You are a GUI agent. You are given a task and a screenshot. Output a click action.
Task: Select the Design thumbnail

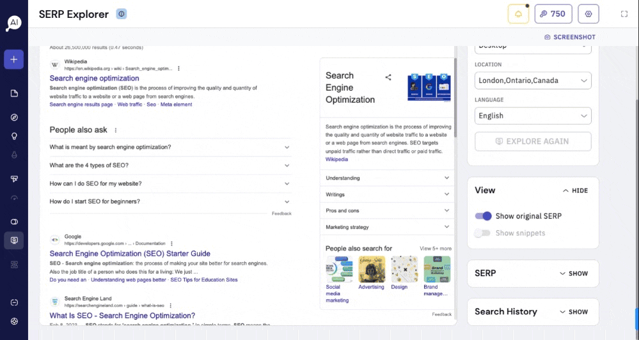(x=404, y=269)
